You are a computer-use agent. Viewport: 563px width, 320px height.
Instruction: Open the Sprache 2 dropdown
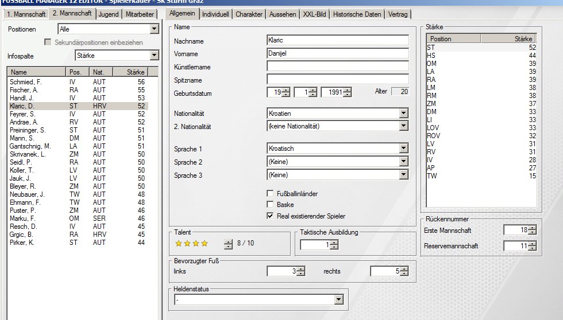click(403, 162)
